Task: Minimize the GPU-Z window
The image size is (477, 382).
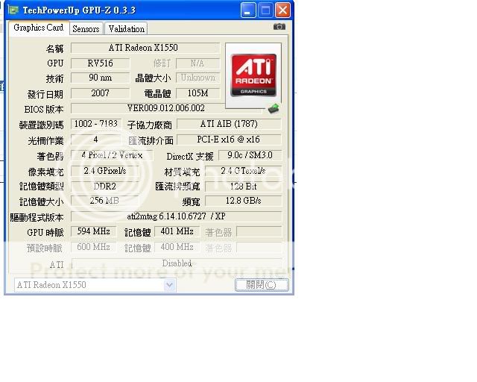Action: click(x=249, y=10)
